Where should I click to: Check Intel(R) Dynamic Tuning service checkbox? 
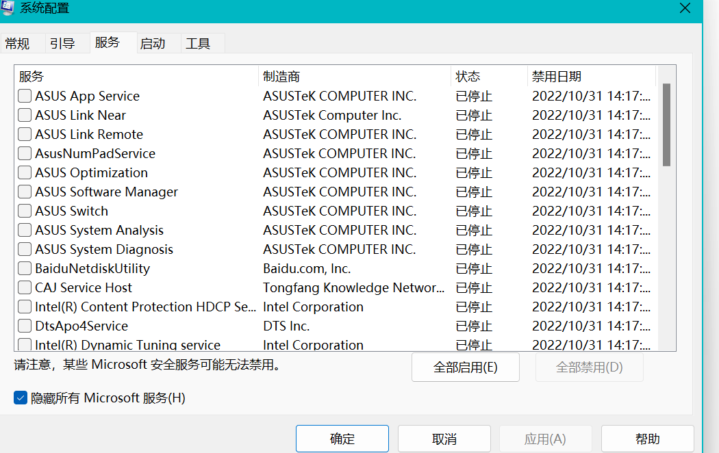tap(25, 344)
